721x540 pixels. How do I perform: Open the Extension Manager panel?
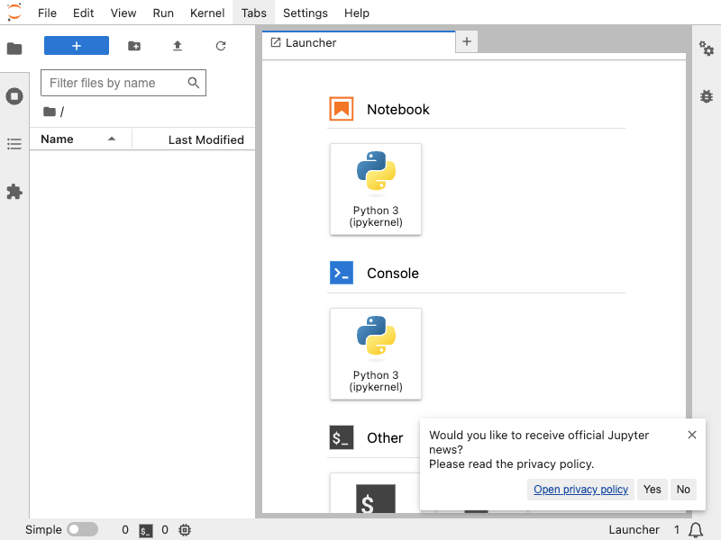(x=14, y=192)
